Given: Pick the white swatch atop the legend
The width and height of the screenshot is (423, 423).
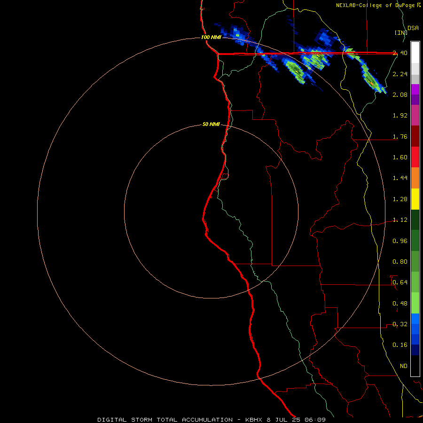Looking at the screenshot, I should [415, 53].
